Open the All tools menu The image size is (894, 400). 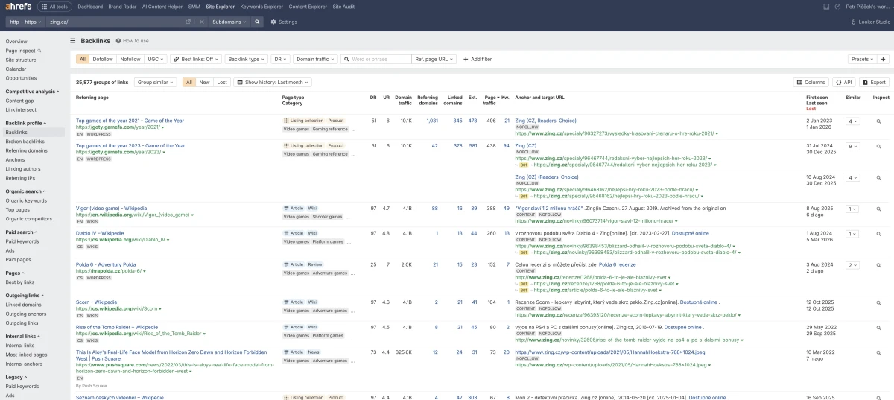pyautogui.click(x=54, y=7)
